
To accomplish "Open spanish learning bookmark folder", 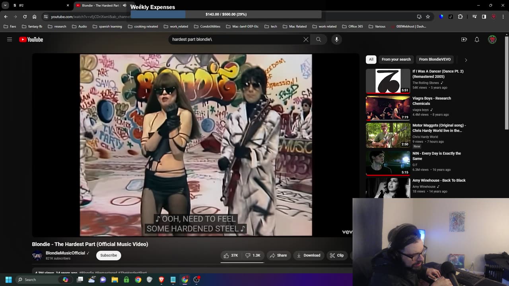I will 107,27.
